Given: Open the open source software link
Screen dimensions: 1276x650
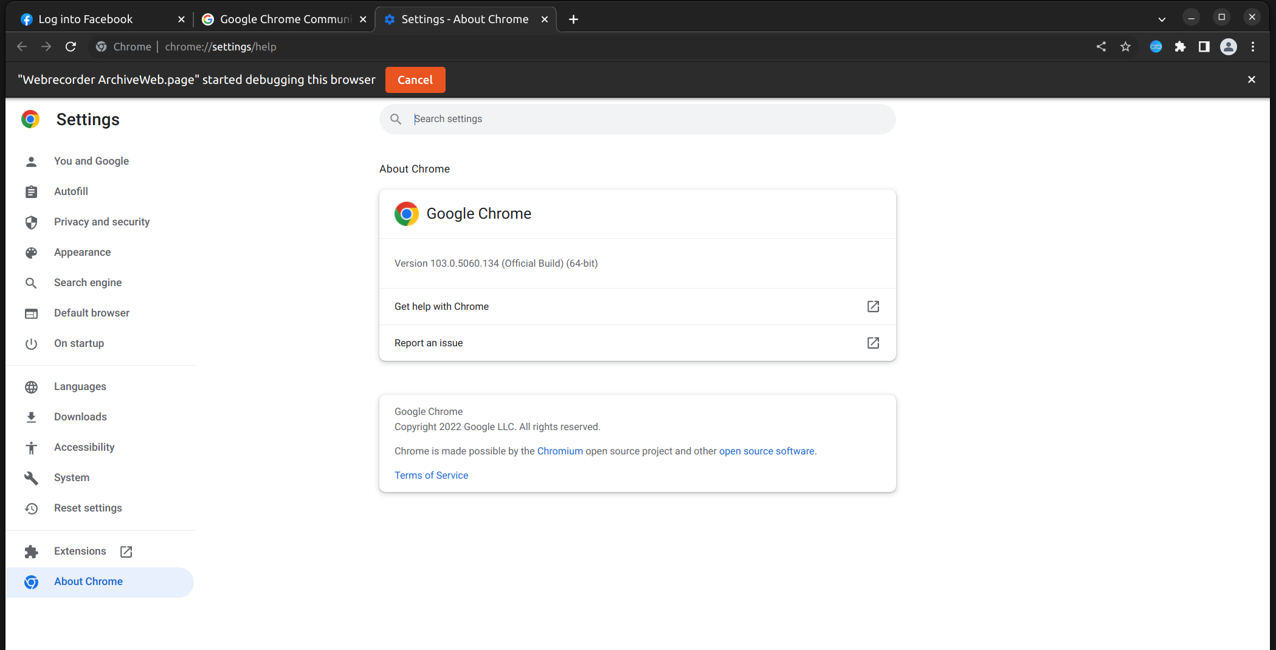Looking at the screenshot, I should tap(767, 451).
